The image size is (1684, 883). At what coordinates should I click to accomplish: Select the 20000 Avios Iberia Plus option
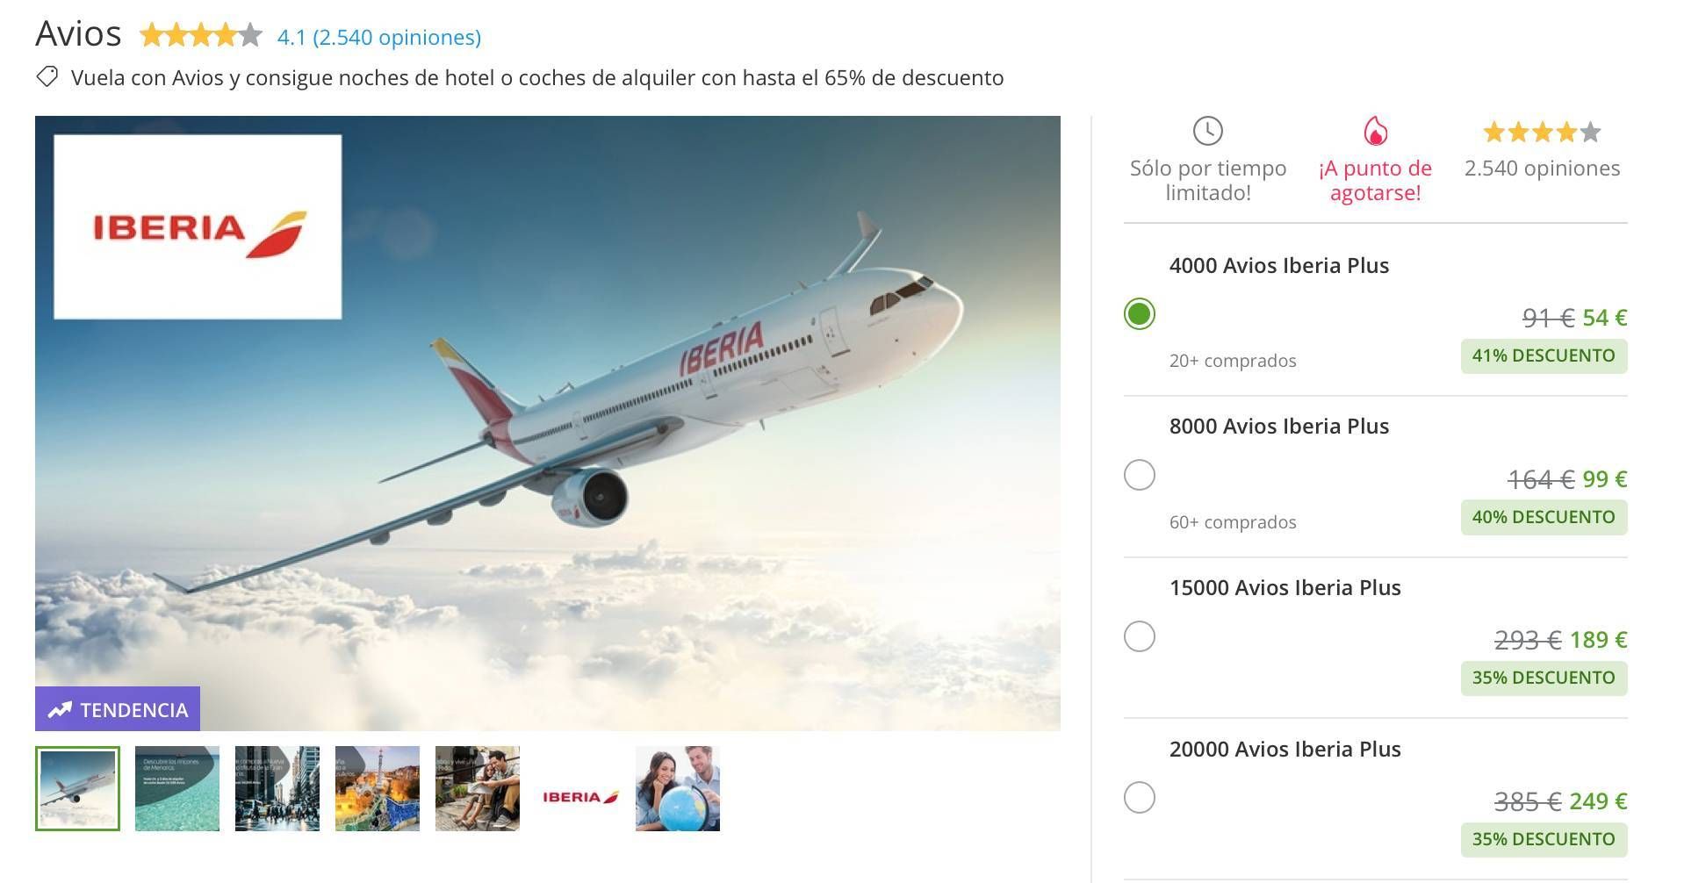[x=1140, y=798]
